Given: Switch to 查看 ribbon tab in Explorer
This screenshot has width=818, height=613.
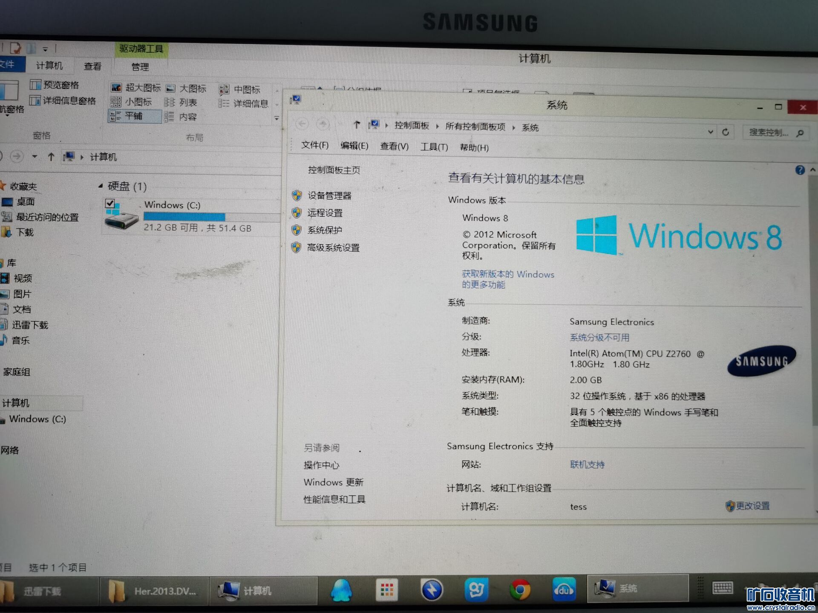Looking at the screenshot, I should coord(92,66).
